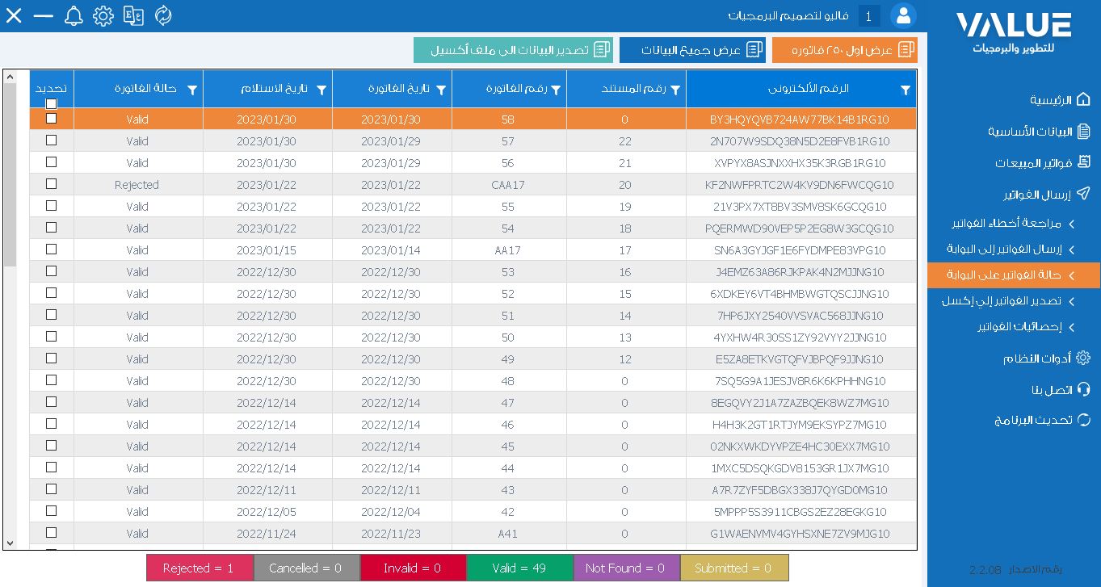Click filter icon on الرقم الألكترونى column
Viewport: 1101px width, 587px height.
(x=905, y=90)
